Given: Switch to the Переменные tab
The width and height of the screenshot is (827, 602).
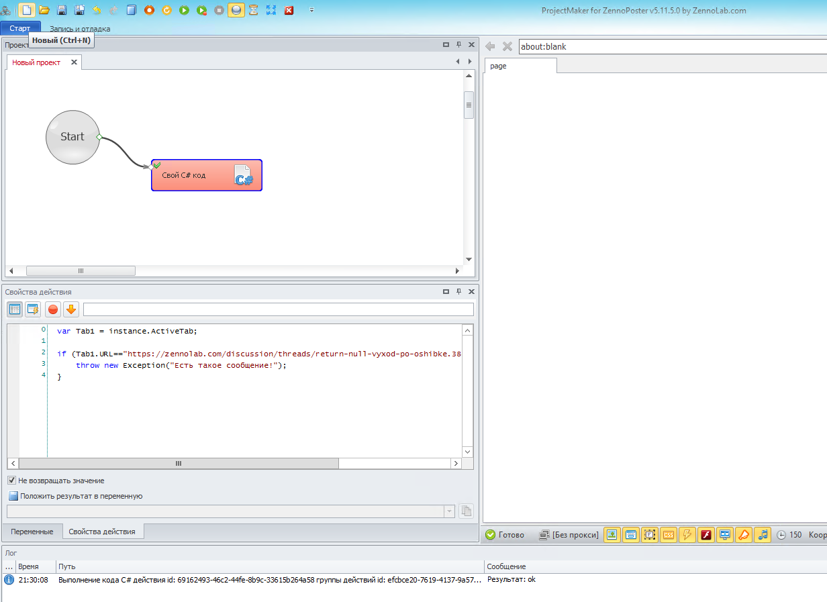Looking at the screenshot, I should [32, 532].
